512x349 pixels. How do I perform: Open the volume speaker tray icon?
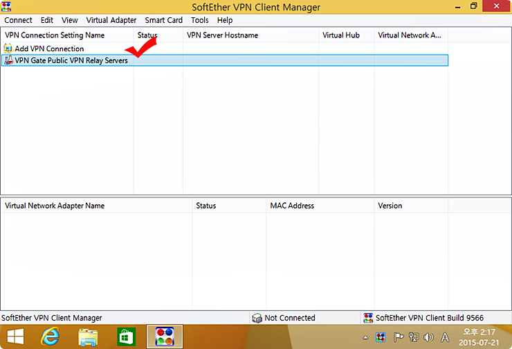tap(428, 337)
